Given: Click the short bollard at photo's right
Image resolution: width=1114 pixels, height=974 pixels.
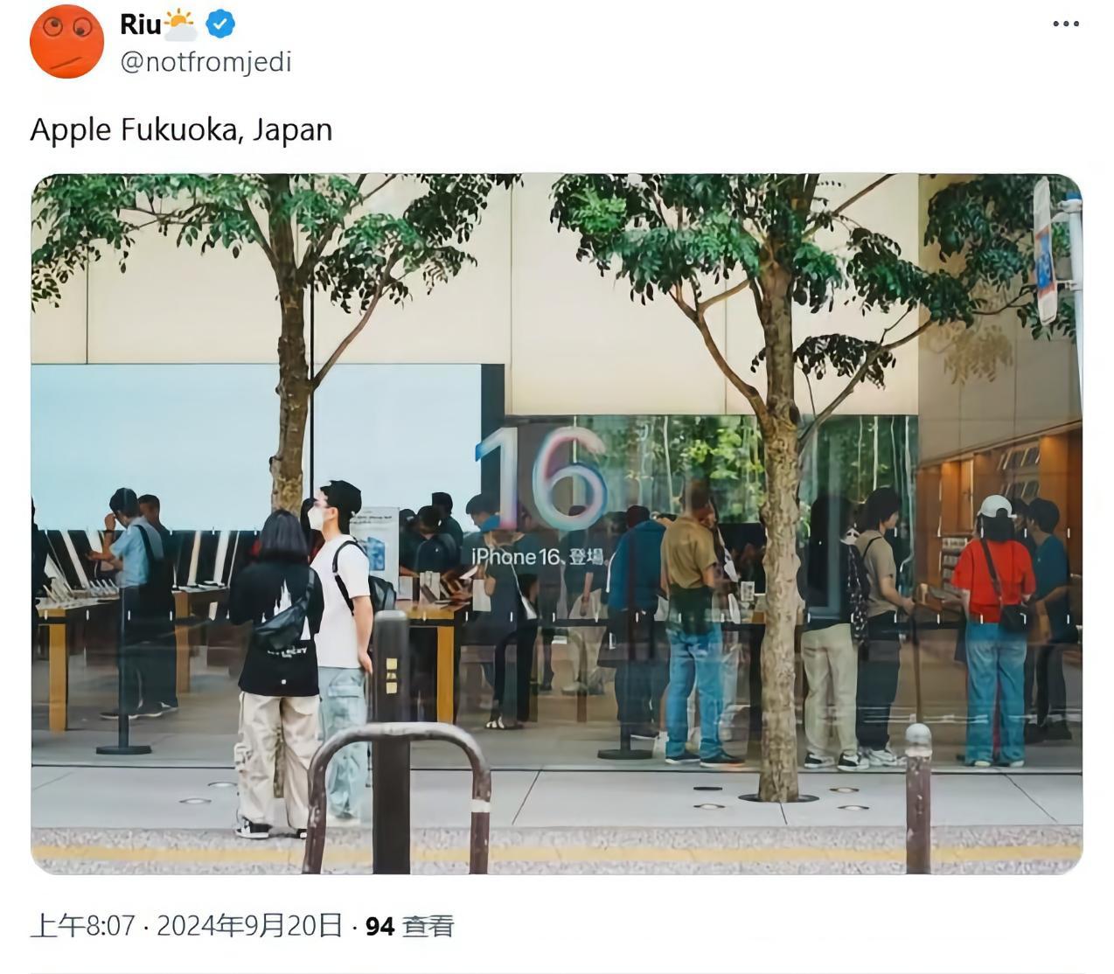Looking at the screenshot, I should pos(917,797).
